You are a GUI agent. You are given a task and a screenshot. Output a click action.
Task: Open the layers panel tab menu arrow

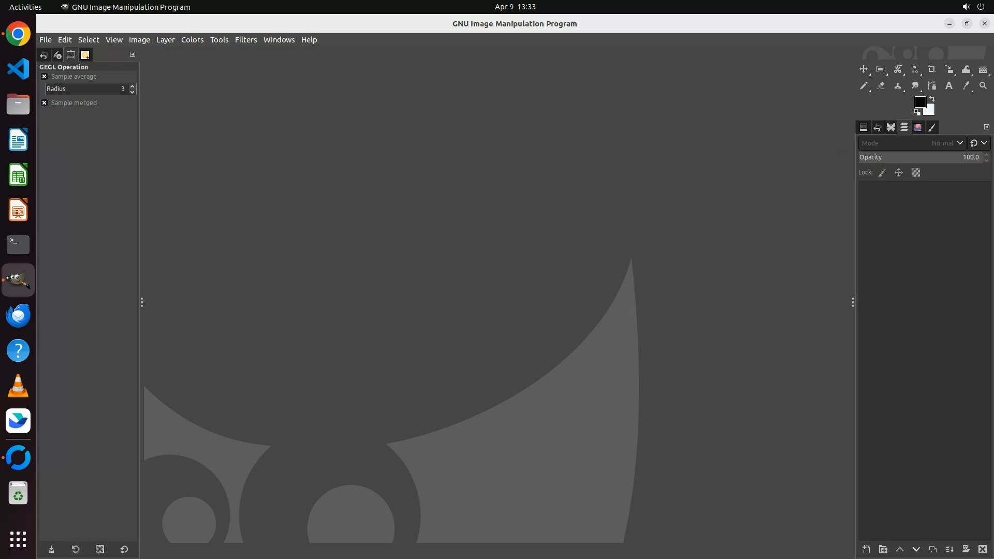click(987, 127)
